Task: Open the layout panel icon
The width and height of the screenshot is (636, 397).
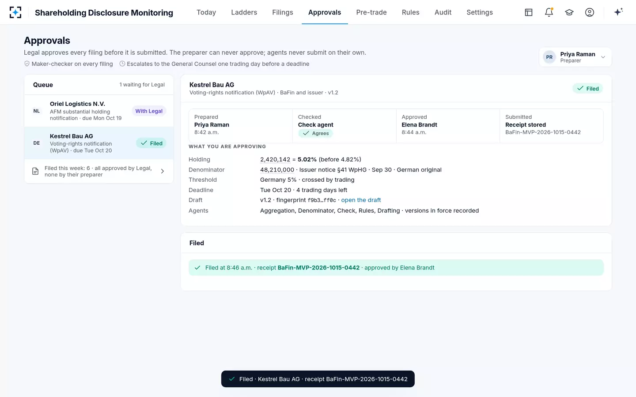Action: pos(529,12)
